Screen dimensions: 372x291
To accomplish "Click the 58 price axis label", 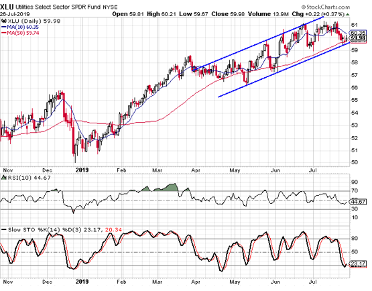I will coord(355,62).
